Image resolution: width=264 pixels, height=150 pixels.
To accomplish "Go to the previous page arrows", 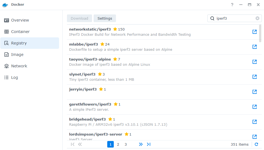I will pos(80,144).
